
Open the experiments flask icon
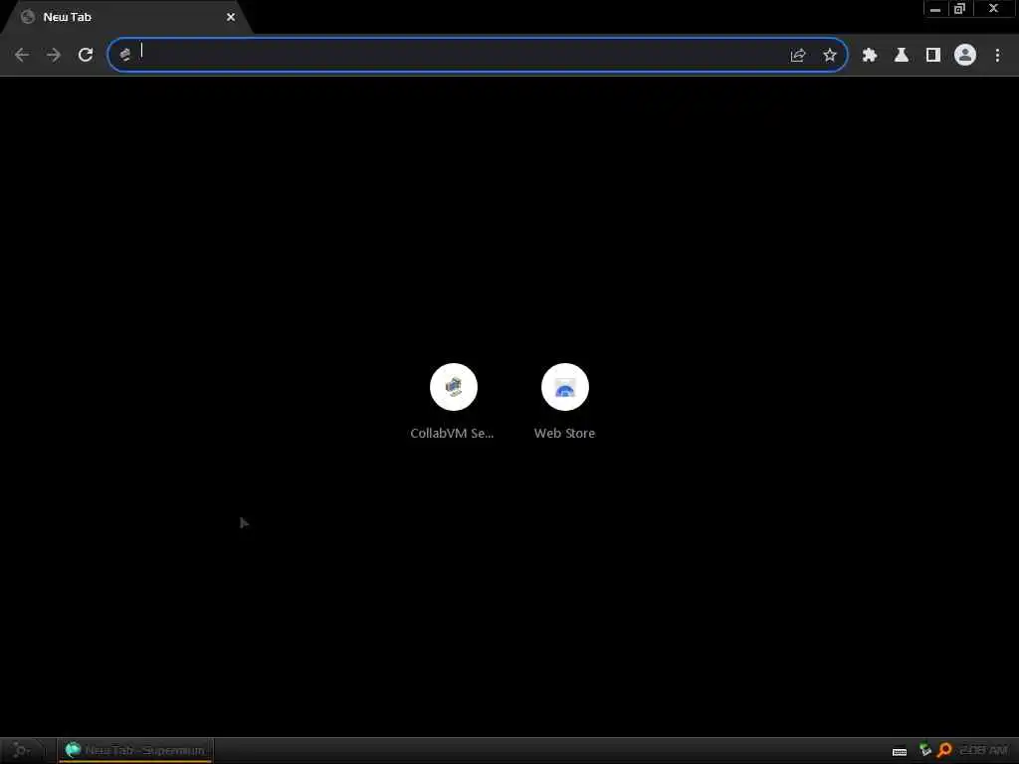pos(902,56)
